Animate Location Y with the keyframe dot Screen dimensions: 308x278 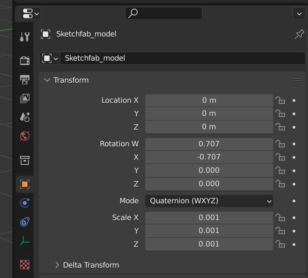pos(294,114)
